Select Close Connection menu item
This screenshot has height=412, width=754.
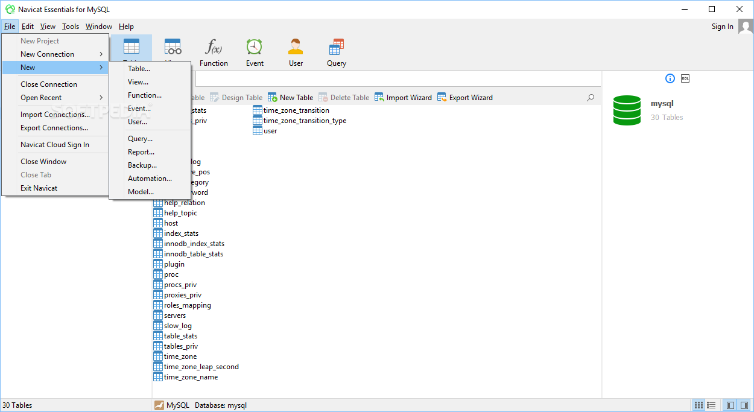point(55,84)
